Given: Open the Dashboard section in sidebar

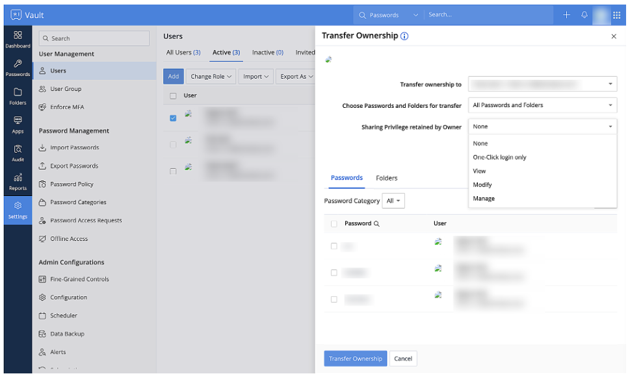Looking at the screenshot, I should pyautogui.click(x=18, y=40).
